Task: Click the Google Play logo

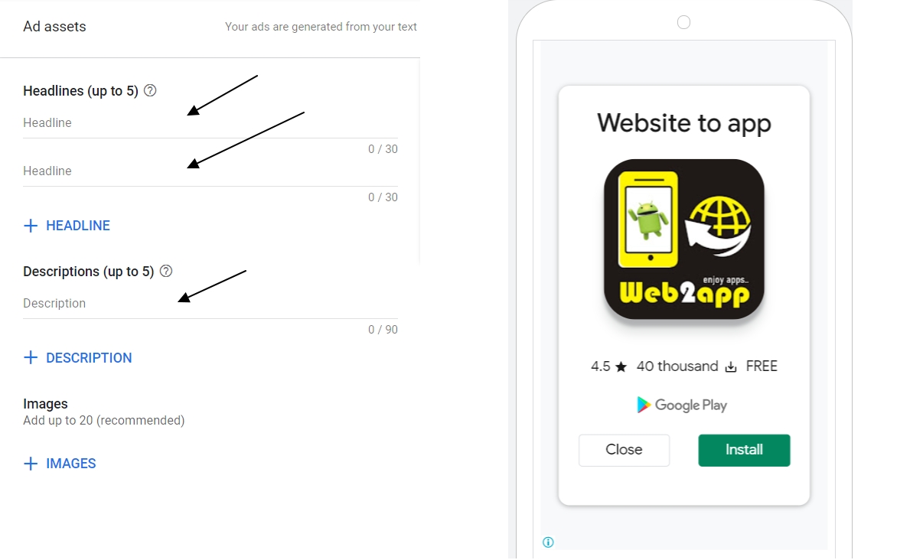Action: (x=682, y=405)
